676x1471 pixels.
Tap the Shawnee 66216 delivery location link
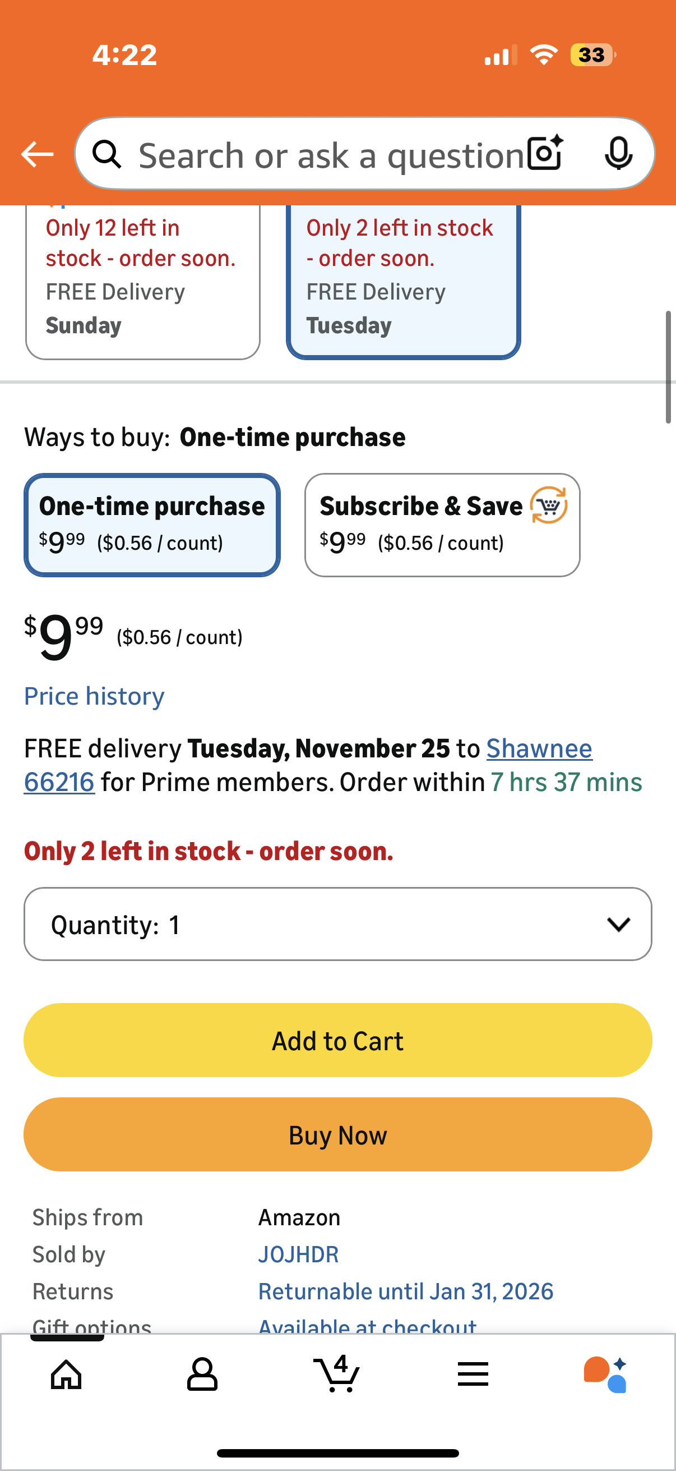(x=539, y=748)
